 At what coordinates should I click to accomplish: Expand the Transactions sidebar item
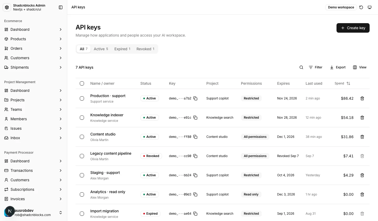(34, 170)
